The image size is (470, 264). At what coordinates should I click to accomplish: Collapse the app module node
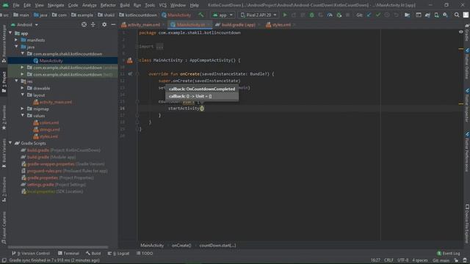pyautogui.click(x=11, y=33)
